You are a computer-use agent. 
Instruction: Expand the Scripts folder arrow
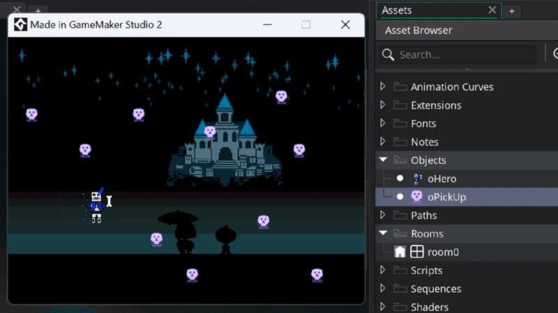click(382, 270)
